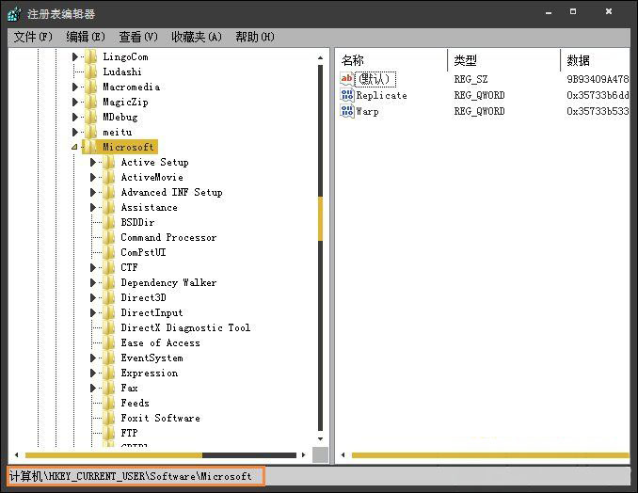Select the Replicate value name
638x493 pixels.
(382, 96)
